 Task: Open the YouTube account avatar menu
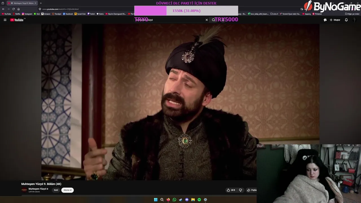click(355, 20)
